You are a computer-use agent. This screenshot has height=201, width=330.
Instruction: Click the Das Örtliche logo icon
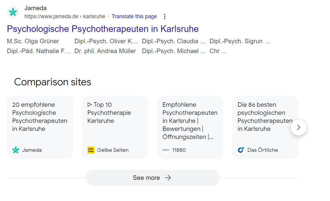pos(241,150)
